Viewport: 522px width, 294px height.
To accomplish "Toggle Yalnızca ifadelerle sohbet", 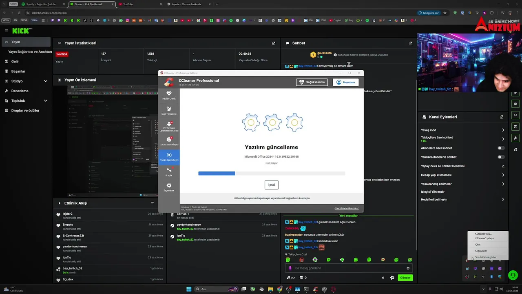I will pyautogui.click(x=501, y=157).
